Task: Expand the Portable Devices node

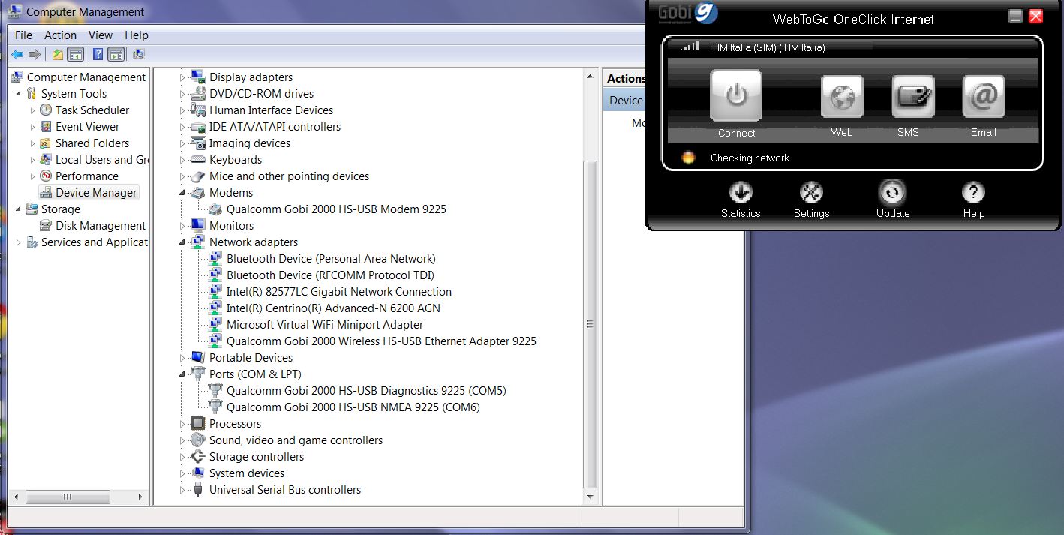Action: (182, 358)
